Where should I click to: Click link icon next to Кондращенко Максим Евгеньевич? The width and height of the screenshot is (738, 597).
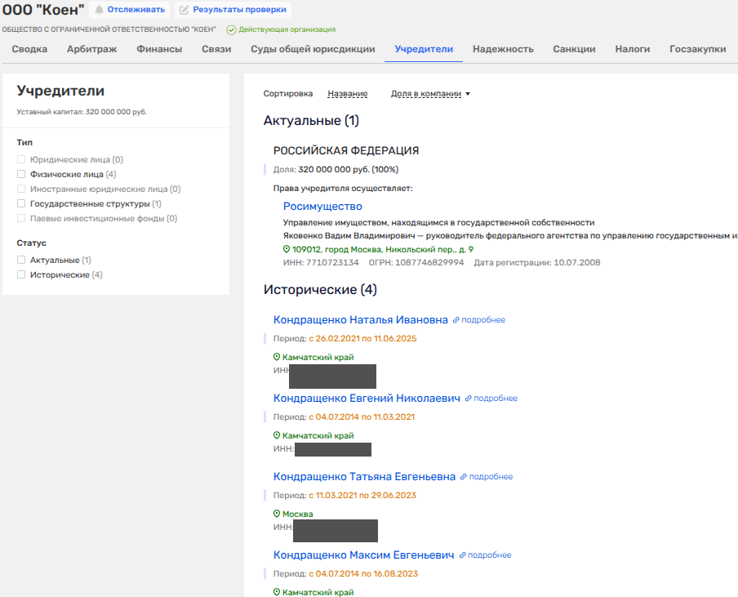coord(462,555)
